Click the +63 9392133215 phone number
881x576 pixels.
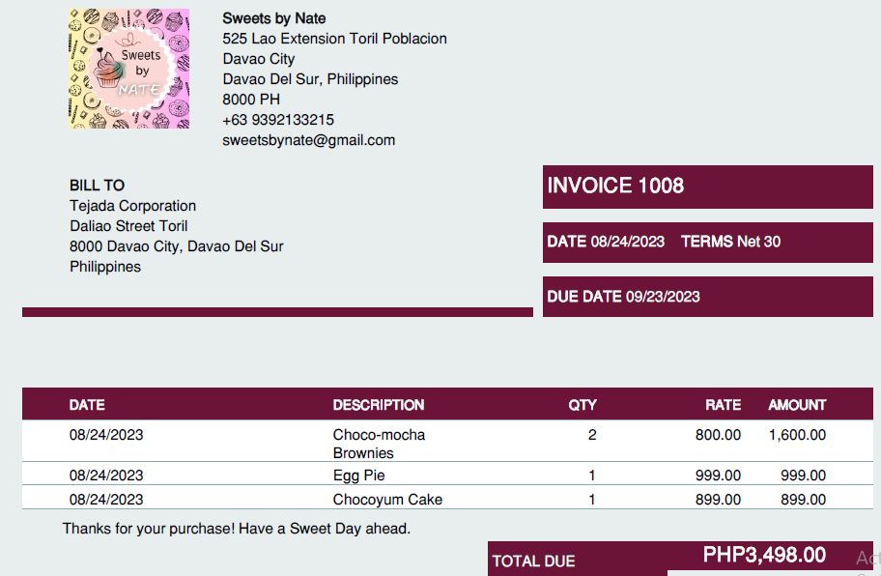278,120
